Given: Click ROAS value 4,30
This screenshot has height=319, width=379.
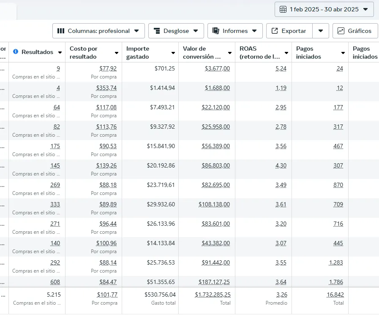Looking at the screenshot, I should [x=281, y=166].
